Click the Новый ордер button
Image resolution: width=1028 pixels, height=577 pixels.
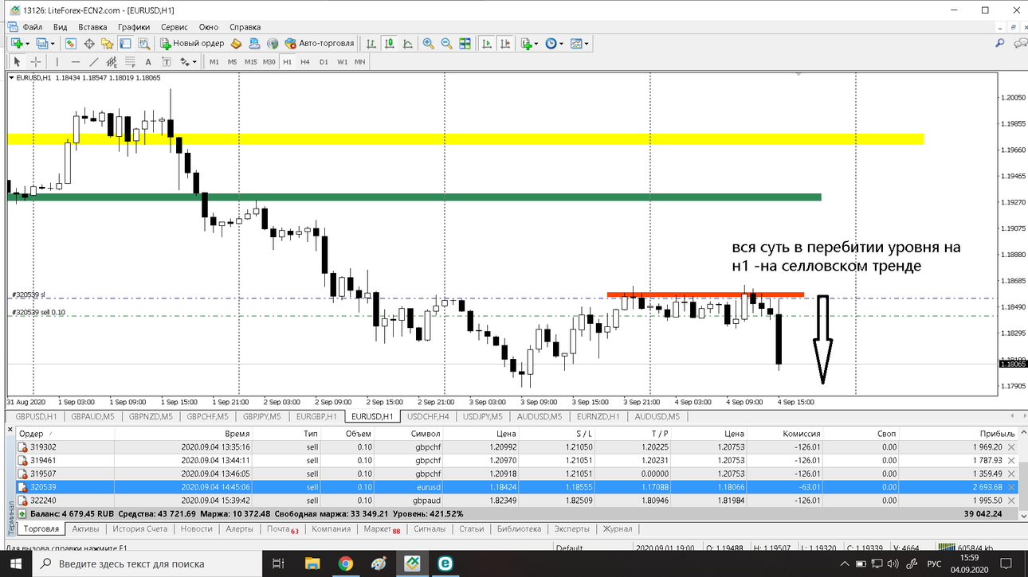[191, 44]
